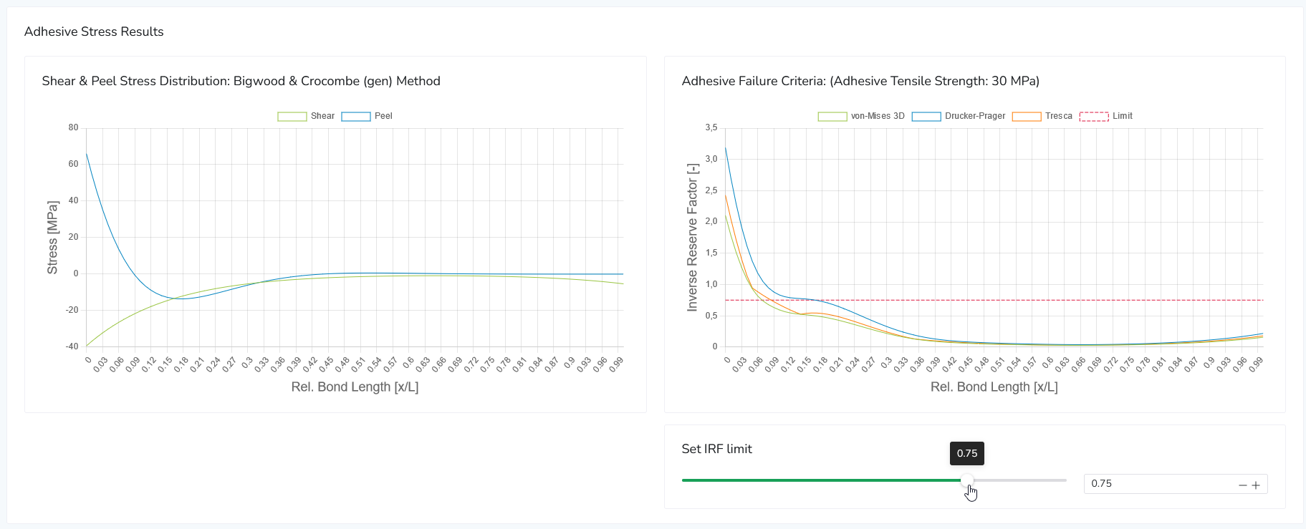Click the gray unfilled portion of the IRF slider
Screen dimensions: 1306x529
(x=1020, y=480)
